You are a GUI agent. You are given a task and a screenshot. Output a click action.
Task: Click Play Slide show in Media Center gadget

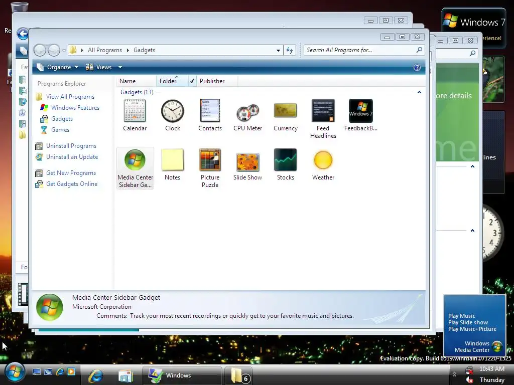[468, 322]
